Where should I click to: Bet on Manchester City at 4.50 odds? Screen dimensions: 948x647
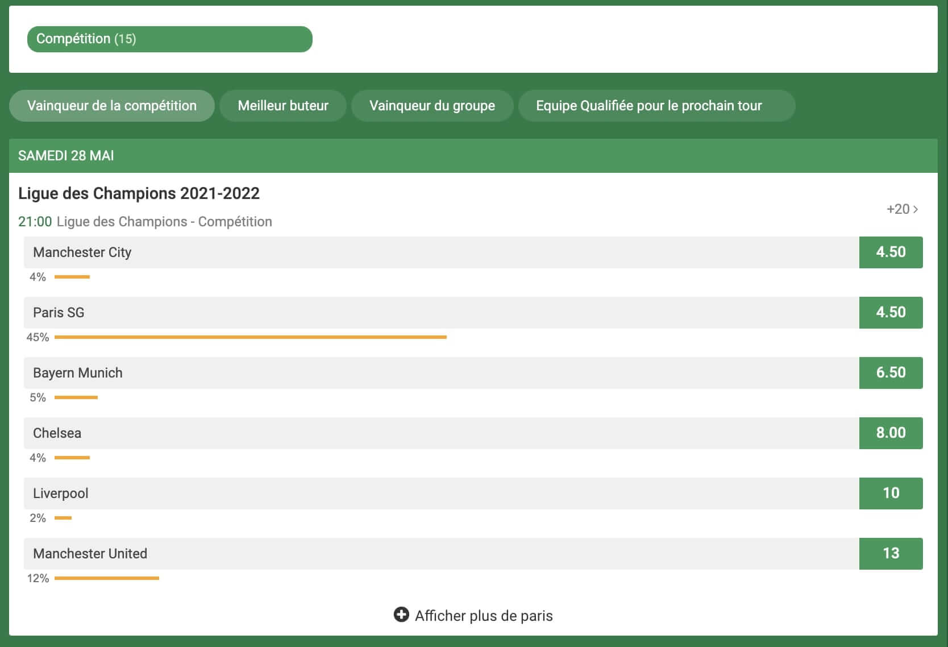tap(891, 252)
